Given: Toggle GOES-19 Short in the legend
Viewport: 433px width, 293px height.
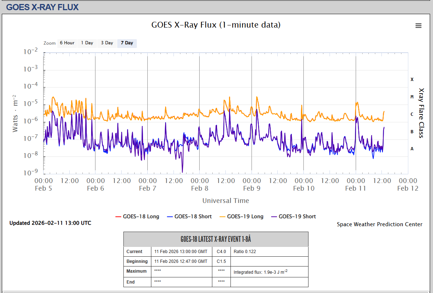Looking at the screenshot, I should click(297, 216).
